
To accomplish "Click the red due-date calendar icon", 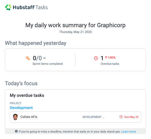I will tap(121, 117).
